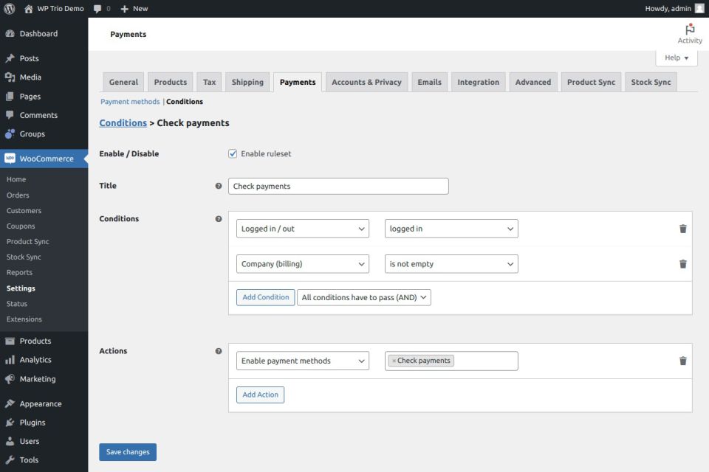Click the help icon next to Conditions
709x472 pixels.
coord(219,219)
